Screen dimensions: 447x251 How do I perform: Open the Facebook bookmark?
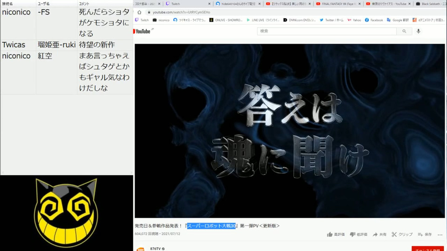(374, 20)
